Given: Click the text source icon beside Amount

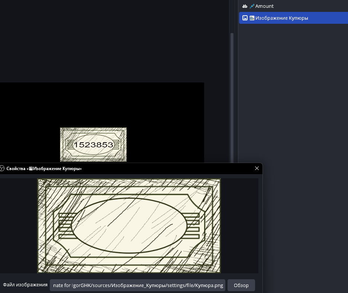Looking at the screenshot, I should 245,6.
